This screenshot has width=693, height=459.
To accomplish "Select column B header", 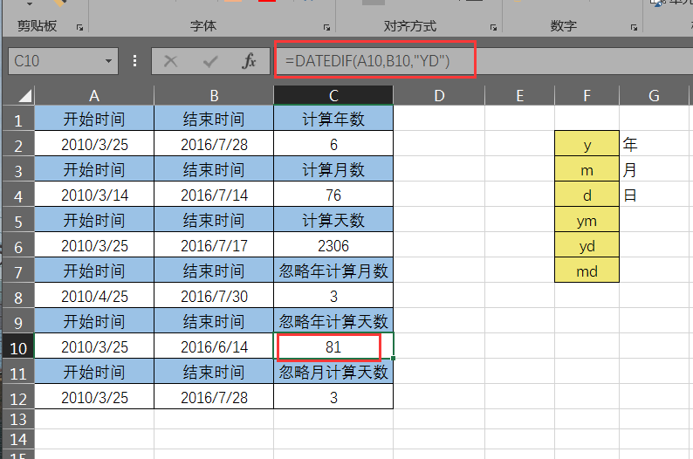I will pos(214,95).
